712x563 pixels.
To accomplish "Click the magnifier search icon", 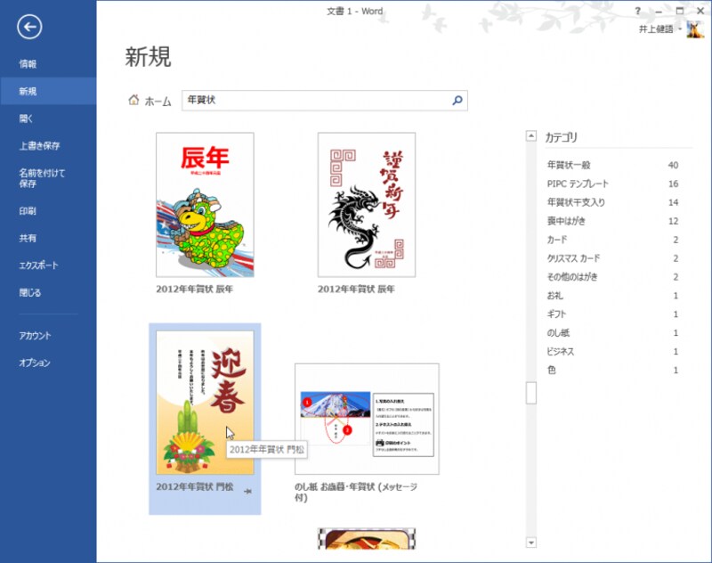I will pos(457,101).
